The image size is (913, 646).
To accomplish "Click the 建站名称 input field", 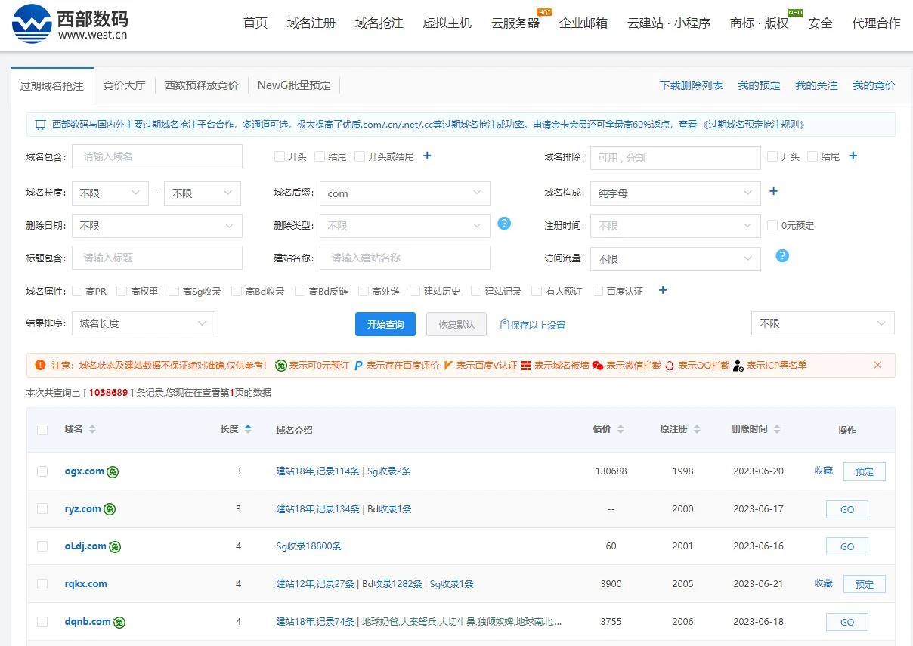I will (405, 258).
